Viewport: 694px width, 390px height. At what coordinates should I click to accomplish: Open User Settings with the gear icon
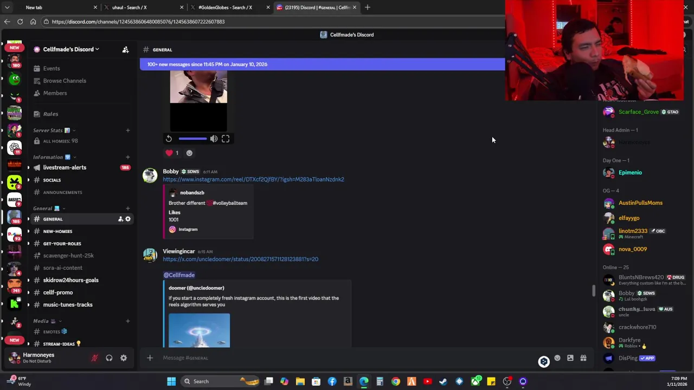click(124, 357)
